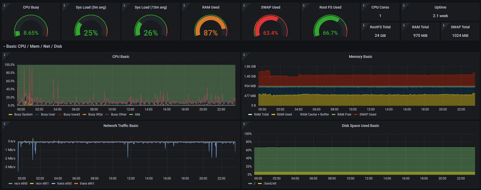Open Sys Load (5m avg) panel title menu
This screenshot has width=481, height=190.
coord(91,7)
